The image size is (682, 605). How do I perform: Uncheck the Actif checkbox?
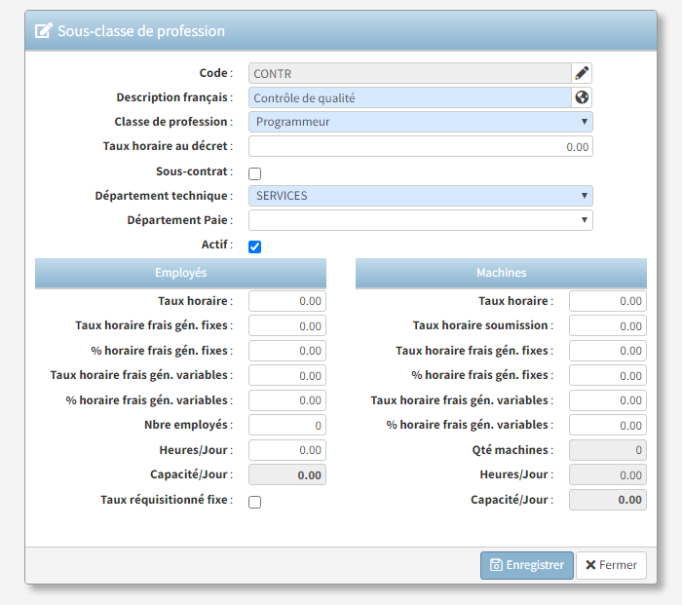pos(255,246)
